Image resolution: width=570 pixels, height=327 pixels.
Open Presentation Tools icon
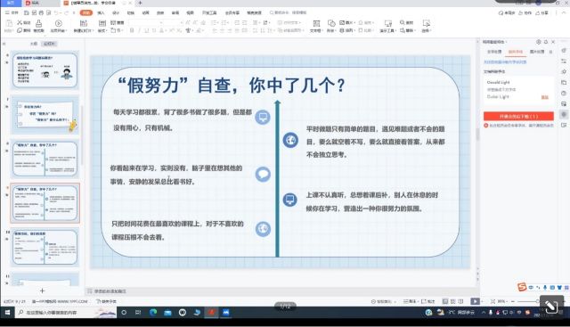pos(388,24)
